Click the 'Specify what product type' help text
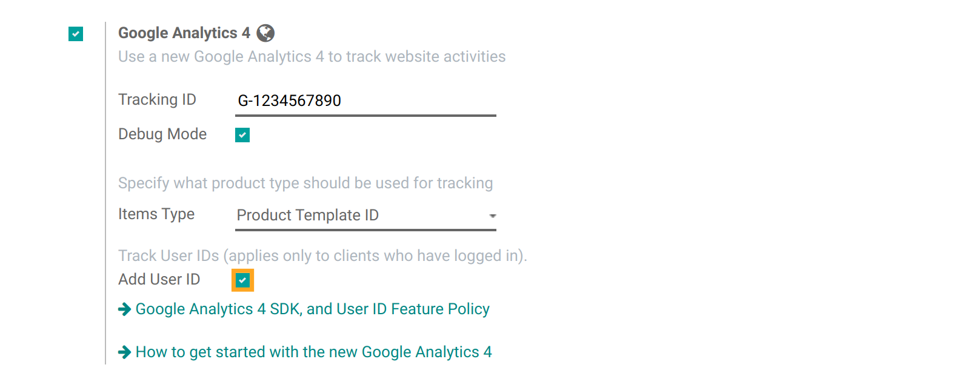Viewport: 954px width, 379px height. point(305,183)
